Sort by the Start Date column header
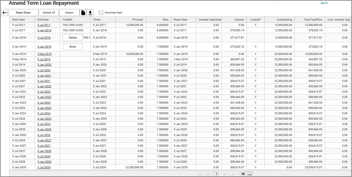The width and height of the screenshot is (352, 177). (19, 20)
